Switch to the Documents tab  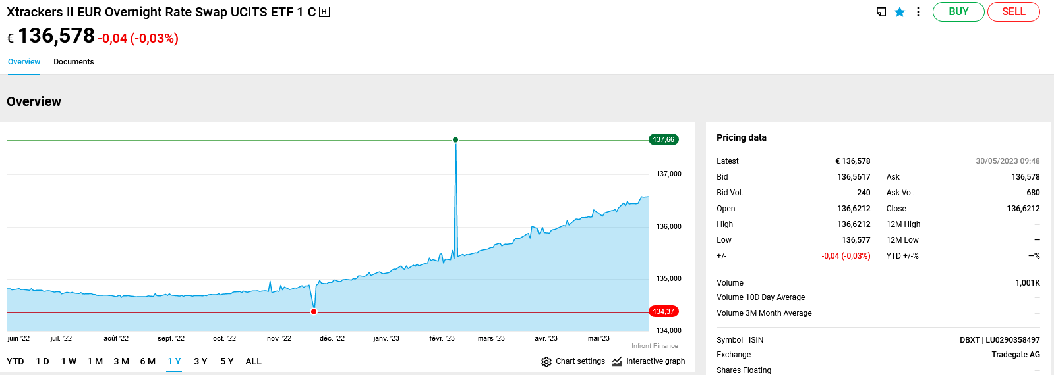(73, 62)
